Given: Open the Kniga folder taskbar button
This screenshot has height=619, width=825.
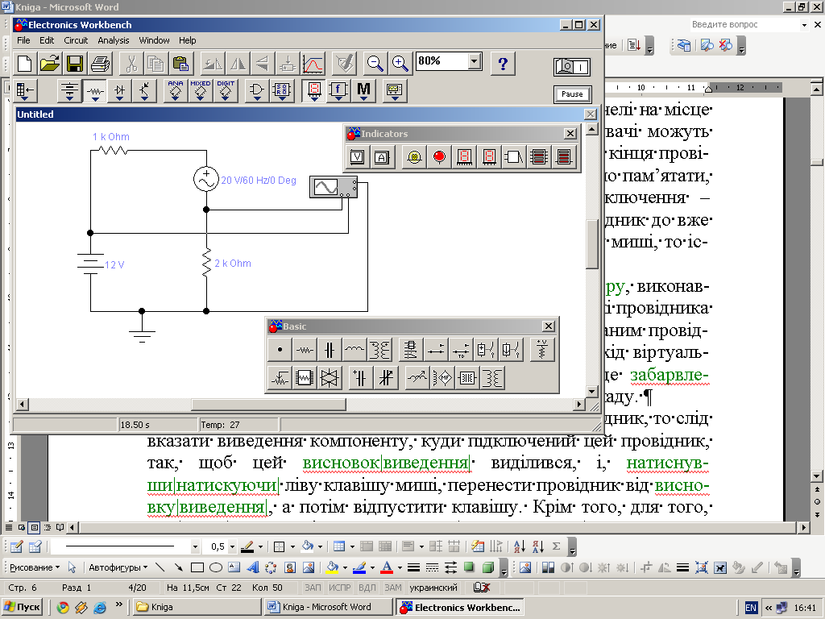Looking at the screenshot, I should point(197,607).
